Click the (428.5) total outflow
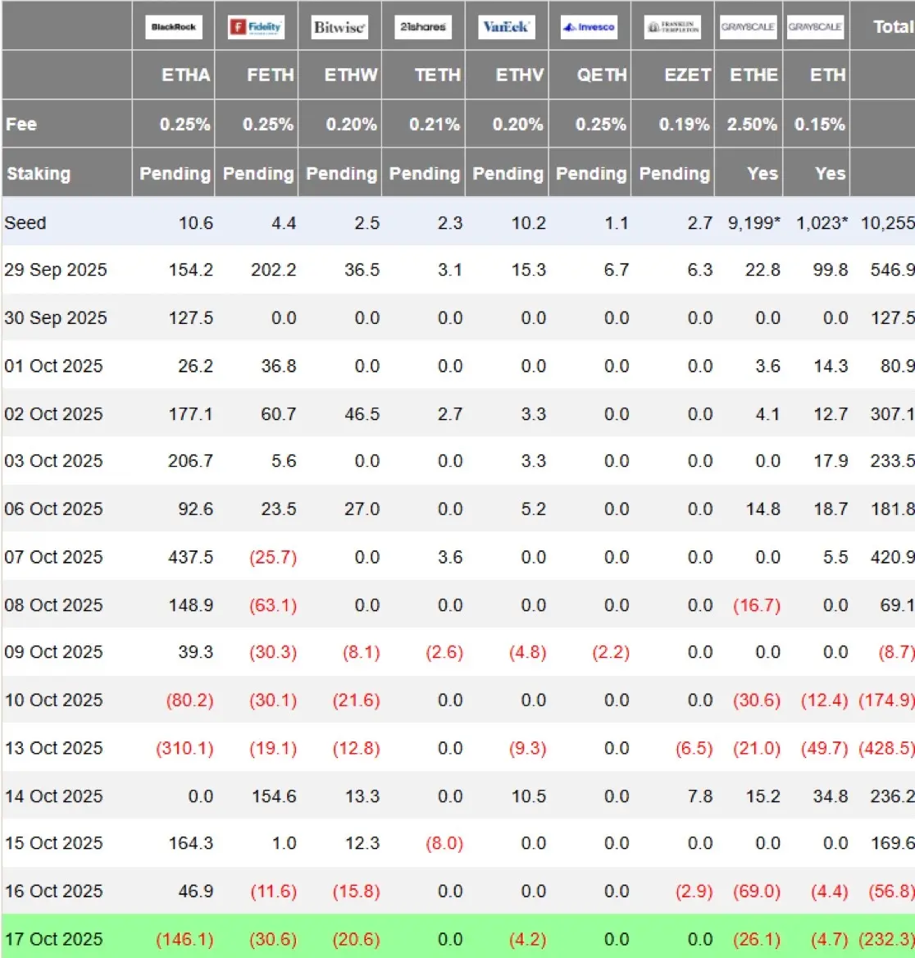This screenshot has height=958, width=915. [x=886, y=748]
